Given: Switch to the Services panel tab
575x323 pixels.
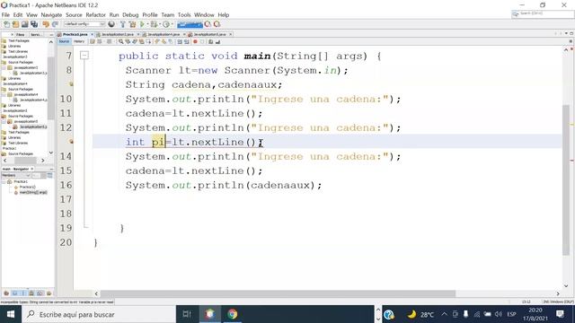Looking at the screenshot, I should click(35, 34).
